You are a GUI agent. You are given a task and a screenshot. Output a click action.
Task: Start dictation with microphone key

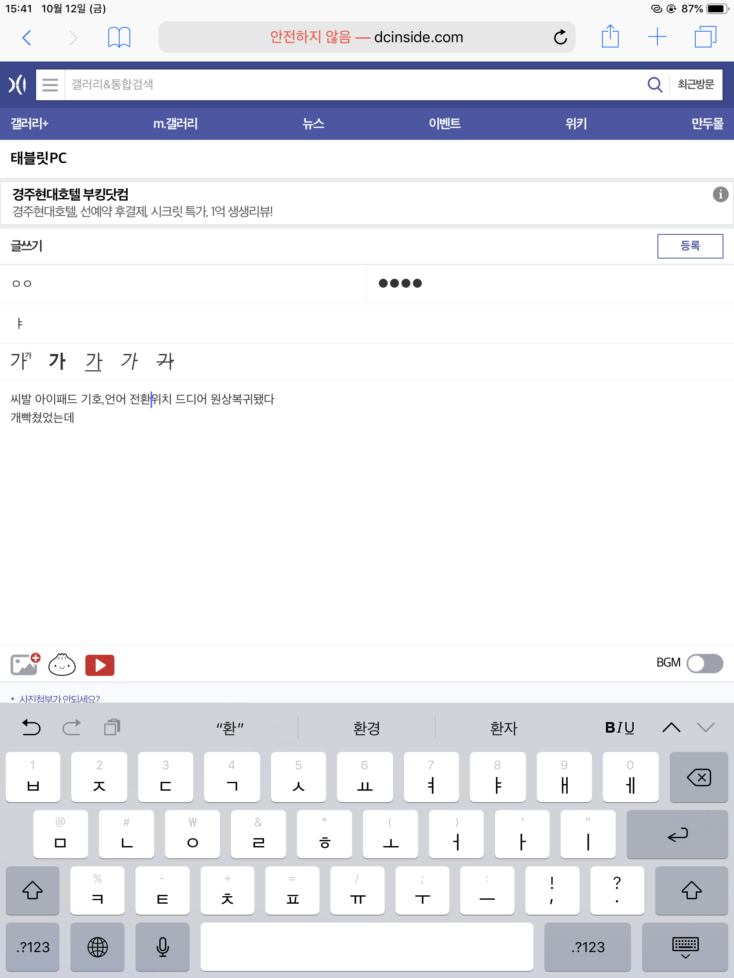pyautogui.click(x=162, y=947)
